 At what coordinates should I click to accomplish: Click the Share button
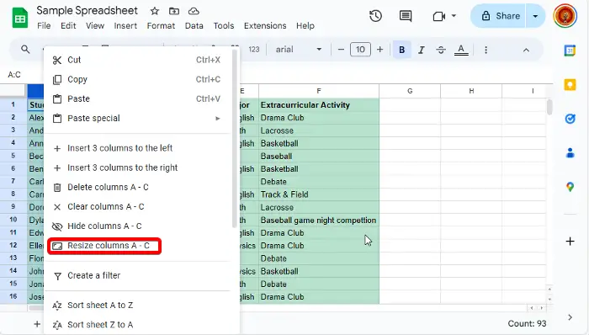[498, 16]
